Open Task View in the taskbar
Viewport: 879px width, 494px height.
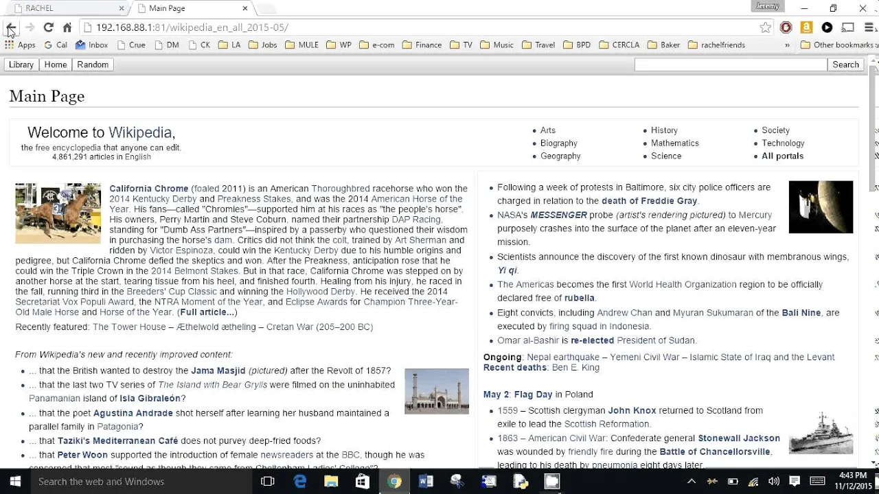pos(268,482)
